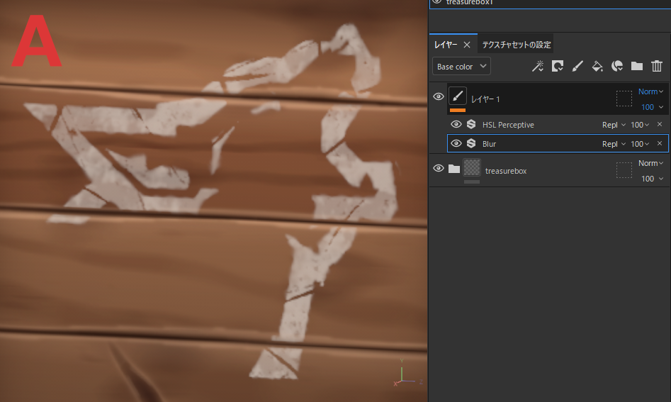Hide レイヤー 1 using its eye icon
The image size is (671, 402).
click(439, 97)
